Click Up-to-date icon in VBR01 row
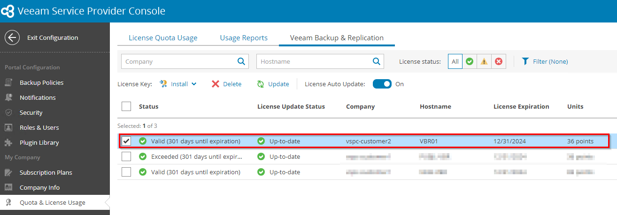This screenshot has height=215, width=617. click(261, 141)
